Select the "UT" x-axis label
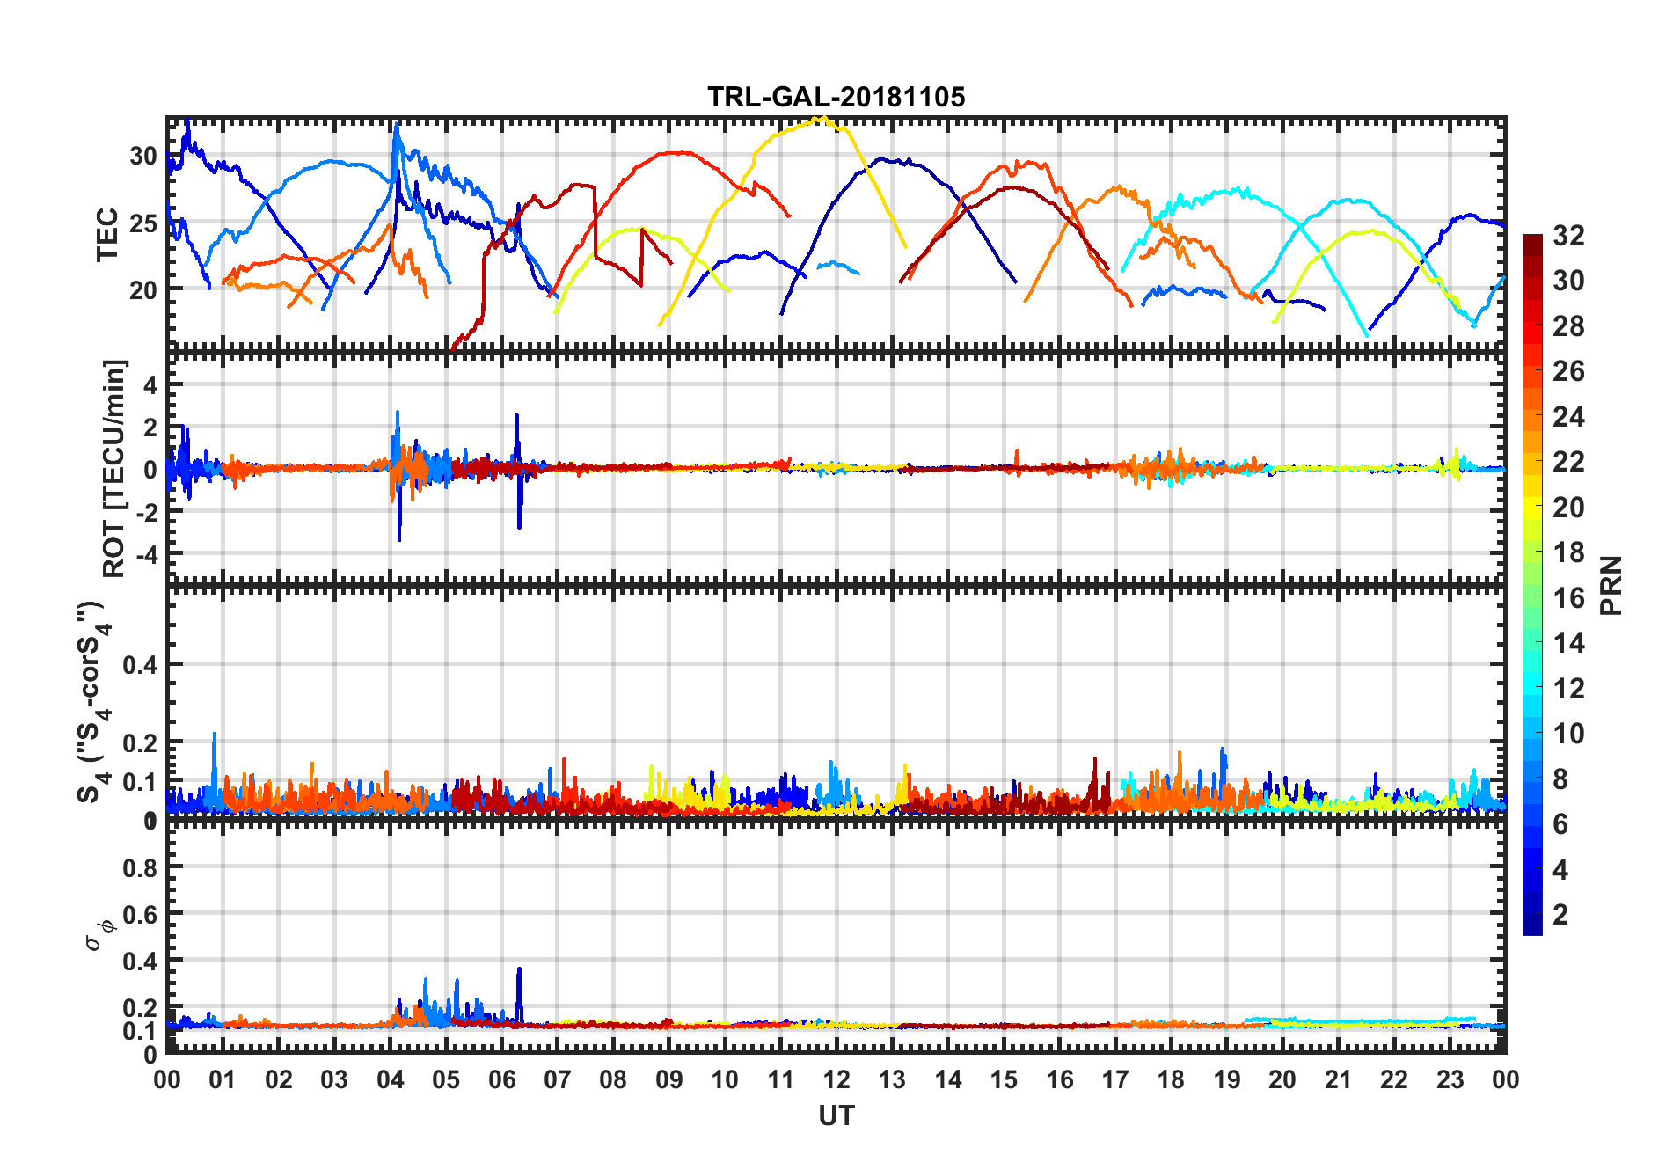 pos(836,1115)
